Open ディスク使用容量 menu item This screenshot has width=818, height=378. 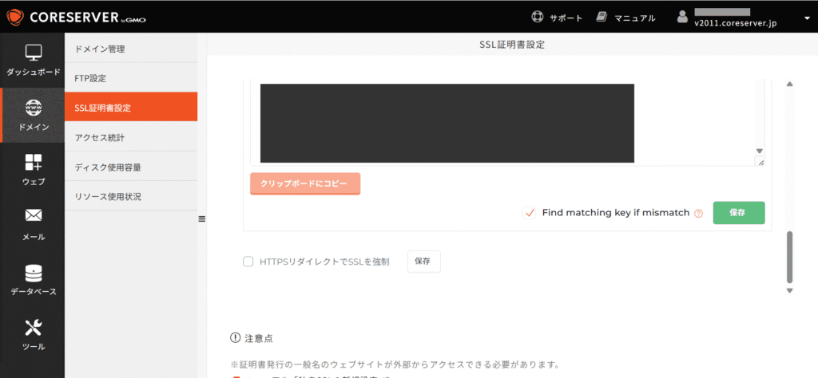click(x=131, y=167)
